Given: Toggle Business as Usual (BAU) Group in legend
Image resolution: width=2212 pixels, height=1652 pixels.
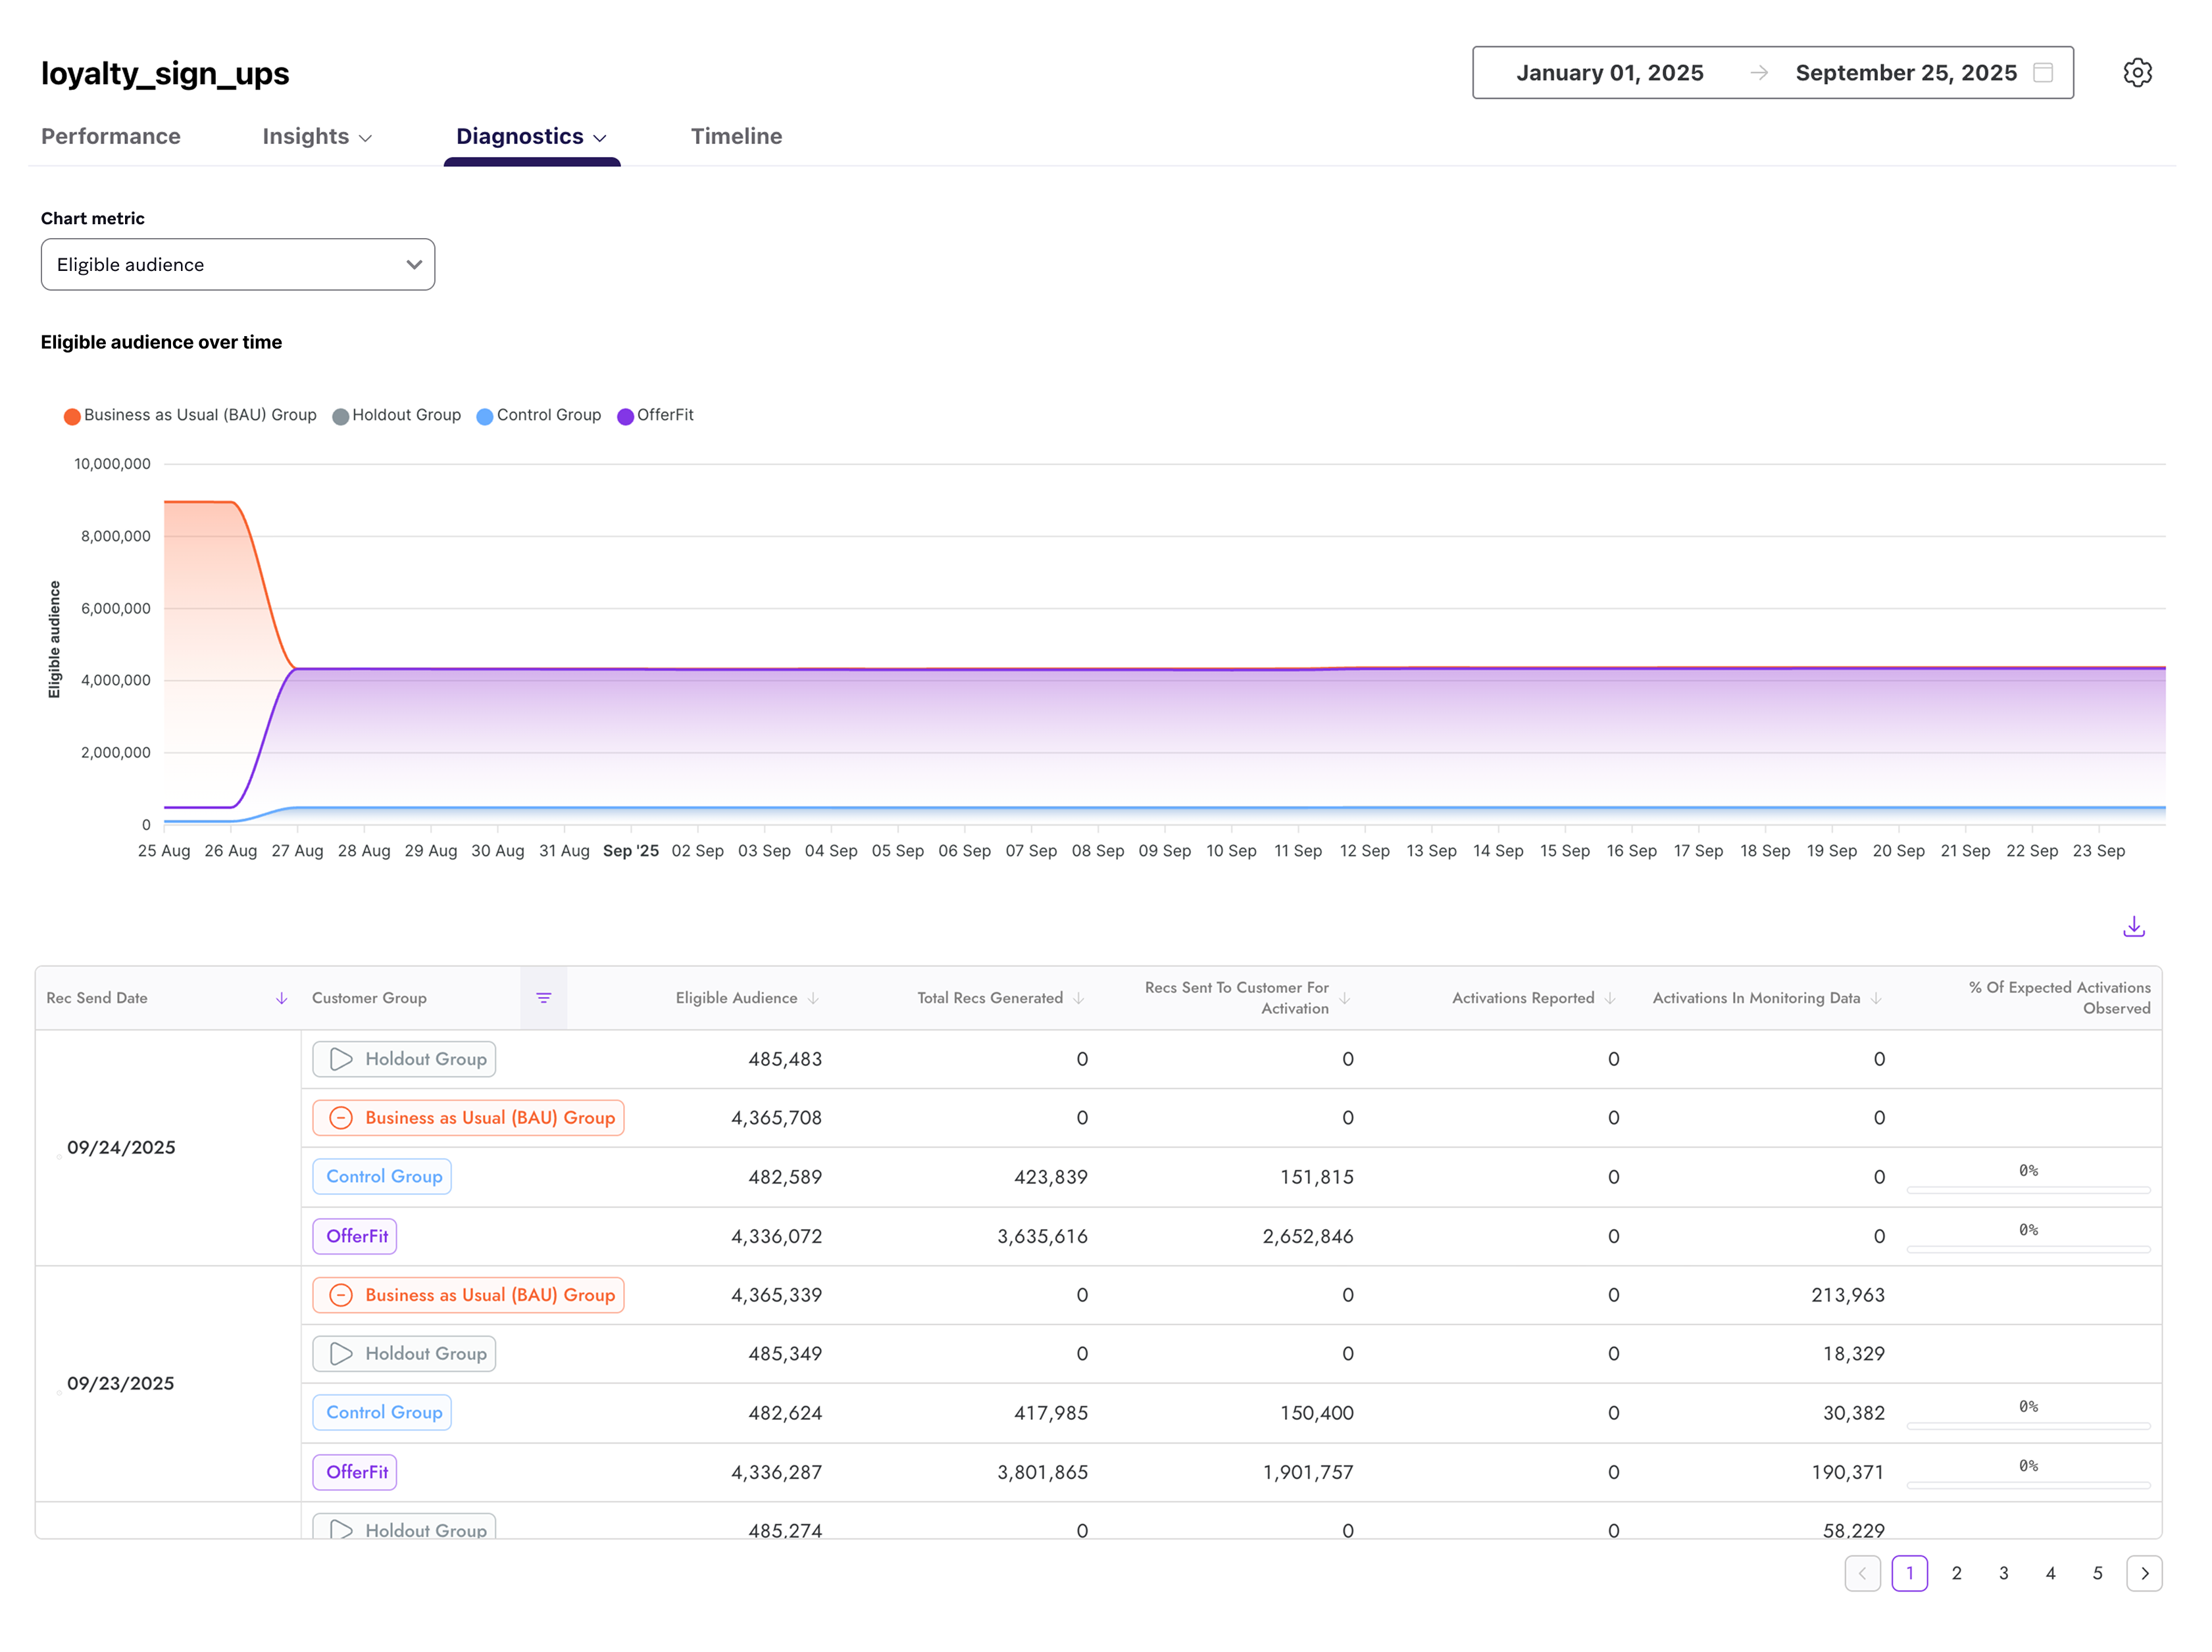Looking at the screenshot, I should pos(190,415).
